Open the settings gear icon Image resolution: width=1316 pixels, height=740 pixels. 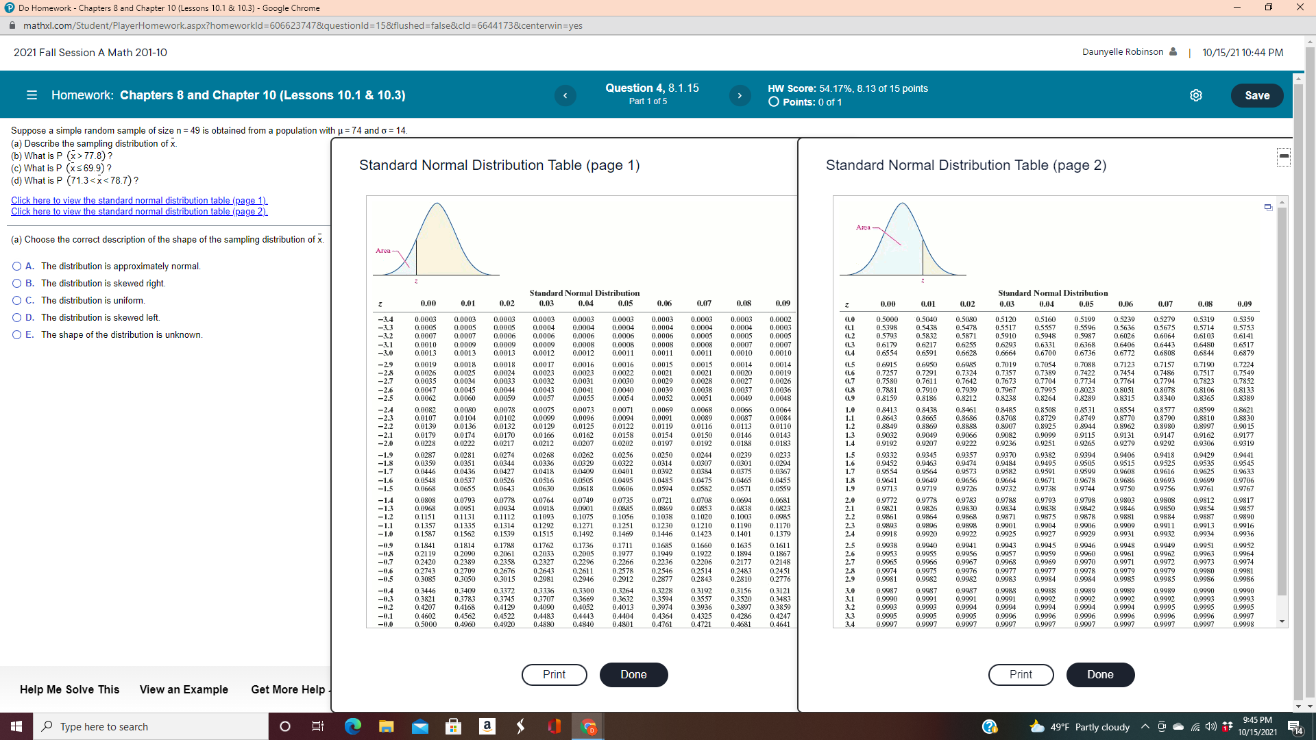click(x=1195, y=95)
